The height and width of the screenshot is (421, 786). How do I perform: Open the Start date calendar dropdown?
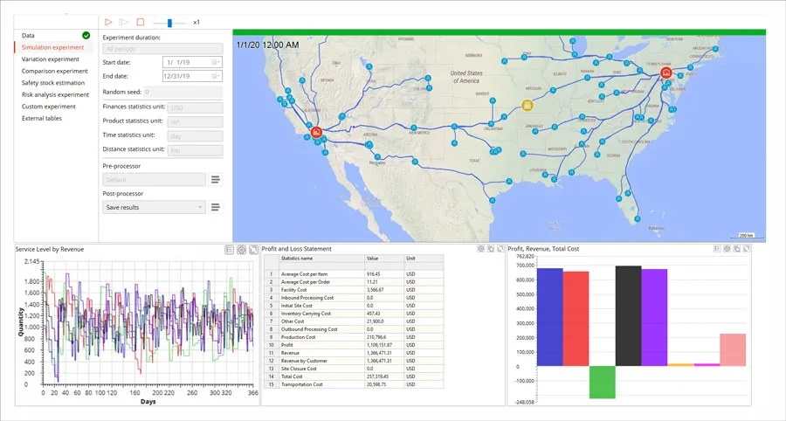[x=216, y=62]
